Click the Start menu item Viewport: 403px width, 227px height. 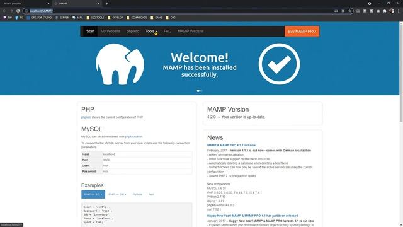90,31
